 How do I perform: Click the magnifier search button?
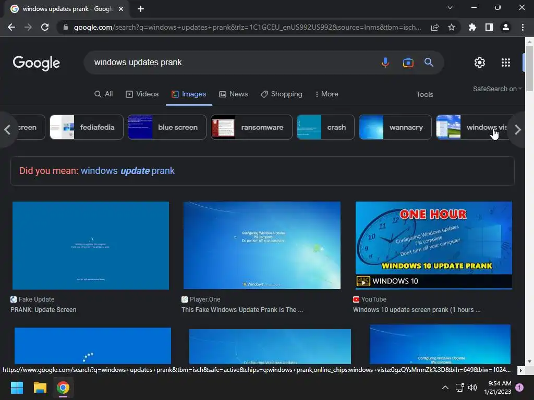(x=429, y=63)
